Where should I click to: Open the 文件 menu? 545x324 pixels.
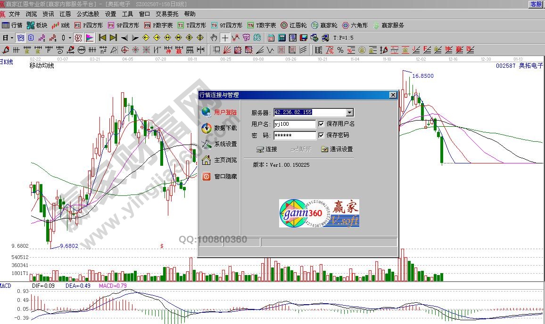pyautogui.click(x=15, y=14)
